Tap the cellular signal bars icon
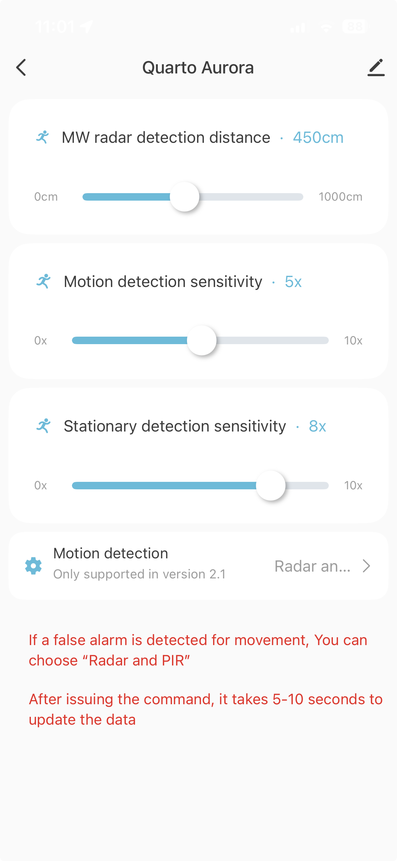 click(298, 27)
